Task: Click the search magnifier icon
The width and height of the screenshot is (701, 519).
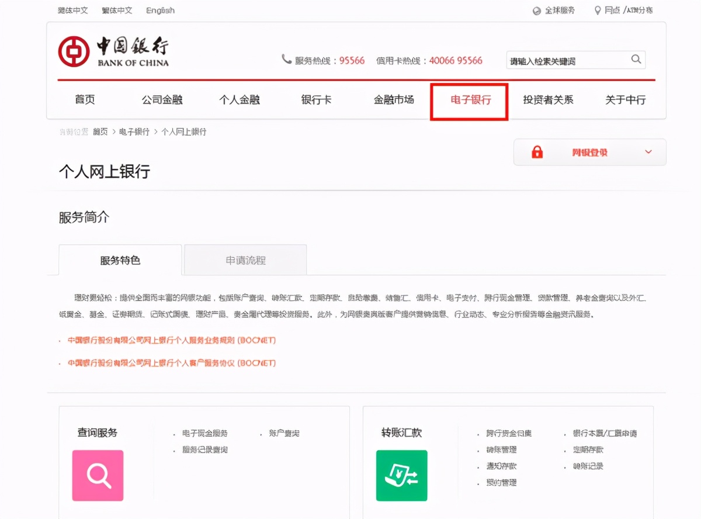Action: pos(636,60)
